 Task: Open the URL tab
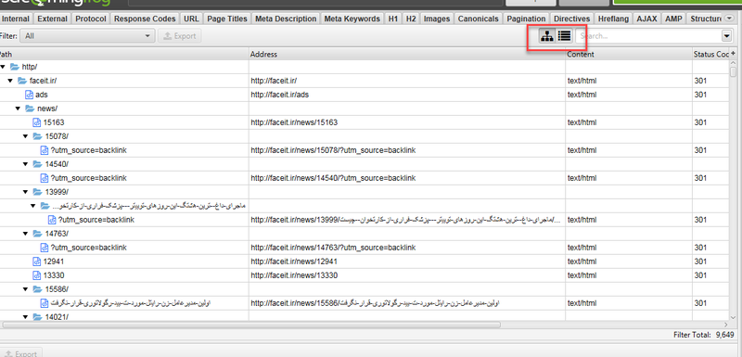(x=191, y=19)
